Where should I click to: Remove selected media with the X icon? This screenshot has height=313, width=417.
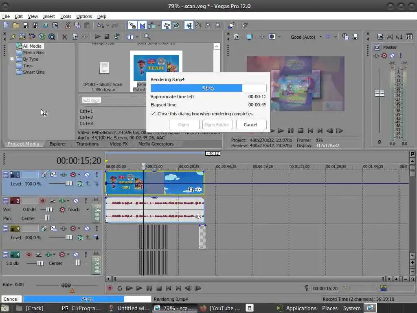[64, 36]
